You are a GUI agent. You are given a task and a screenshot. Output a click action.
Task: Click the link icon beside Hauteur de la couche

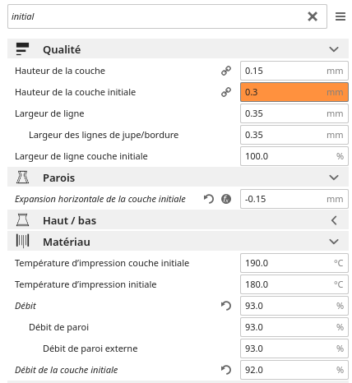click(226, 71)
